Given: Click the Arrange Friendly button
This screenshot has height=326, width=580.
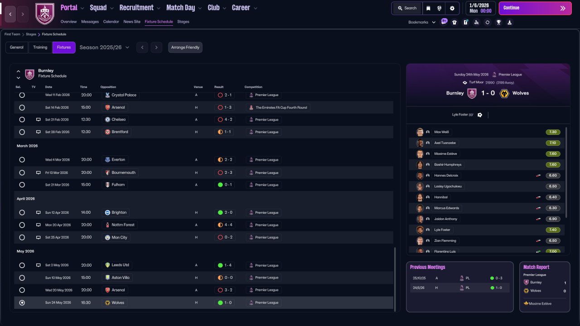Looking at the screenshot, I should [x=185, y=48].
